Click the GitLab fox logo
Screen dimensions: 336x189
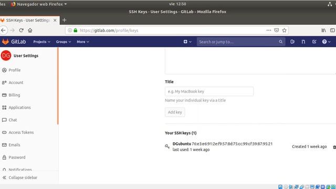5,41
